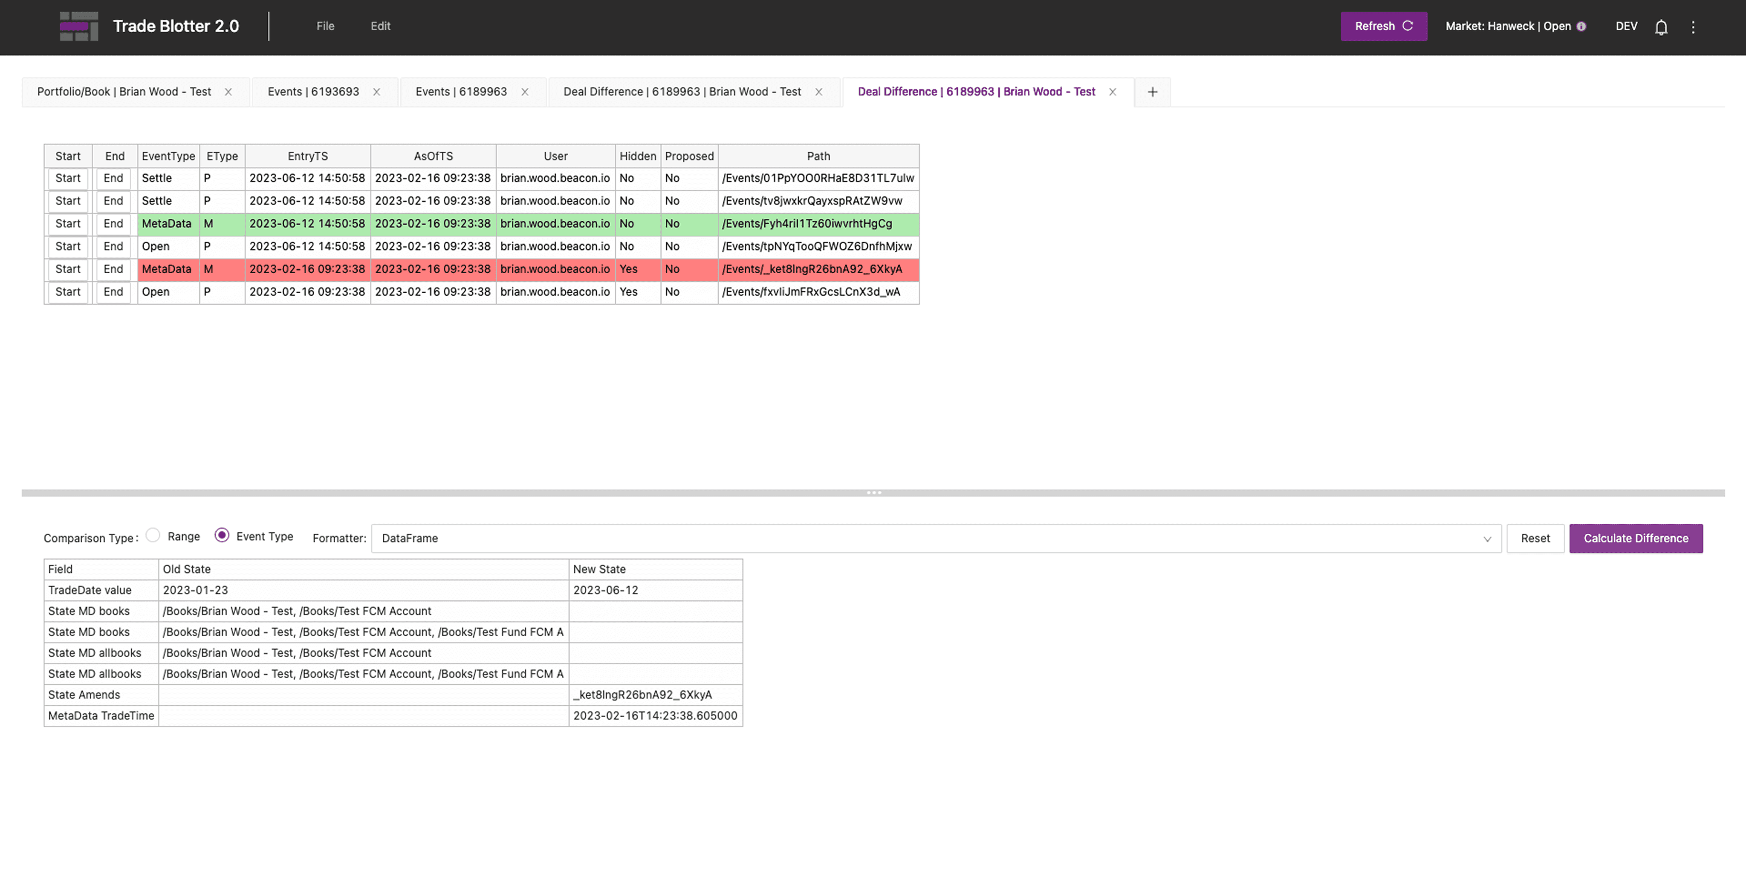Close the Portfolio/Book Brian Wood tab

pyautogui.click(x=228, y=92)
